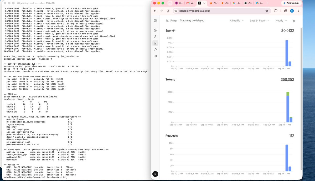Image resolution: width=315 pixels, height=181 pixels.
Task: Click the tall Spend chart bar
Action: point(287,53)
